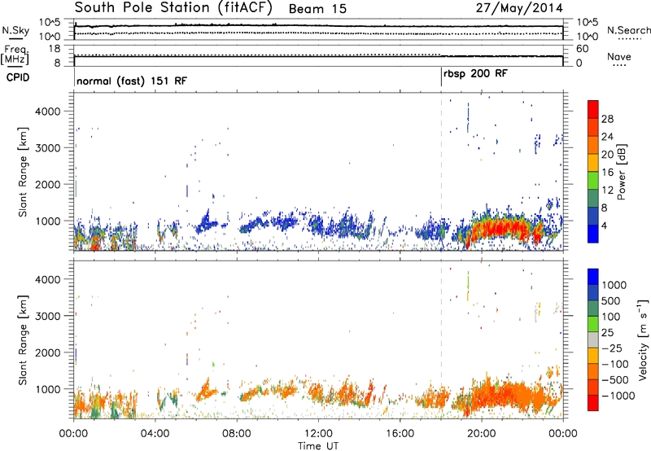Click the 'N.Sky' legend label
Image resolution: width=651 pixels, height=451 pixels.
[15, 30]
